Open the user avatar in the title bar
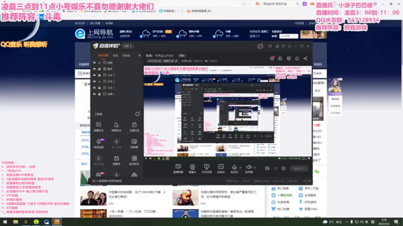The image size is (403, 226). 260,46
